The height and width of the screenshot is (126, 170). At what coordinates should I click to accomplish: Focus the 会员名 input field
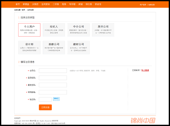pos(53,70)
